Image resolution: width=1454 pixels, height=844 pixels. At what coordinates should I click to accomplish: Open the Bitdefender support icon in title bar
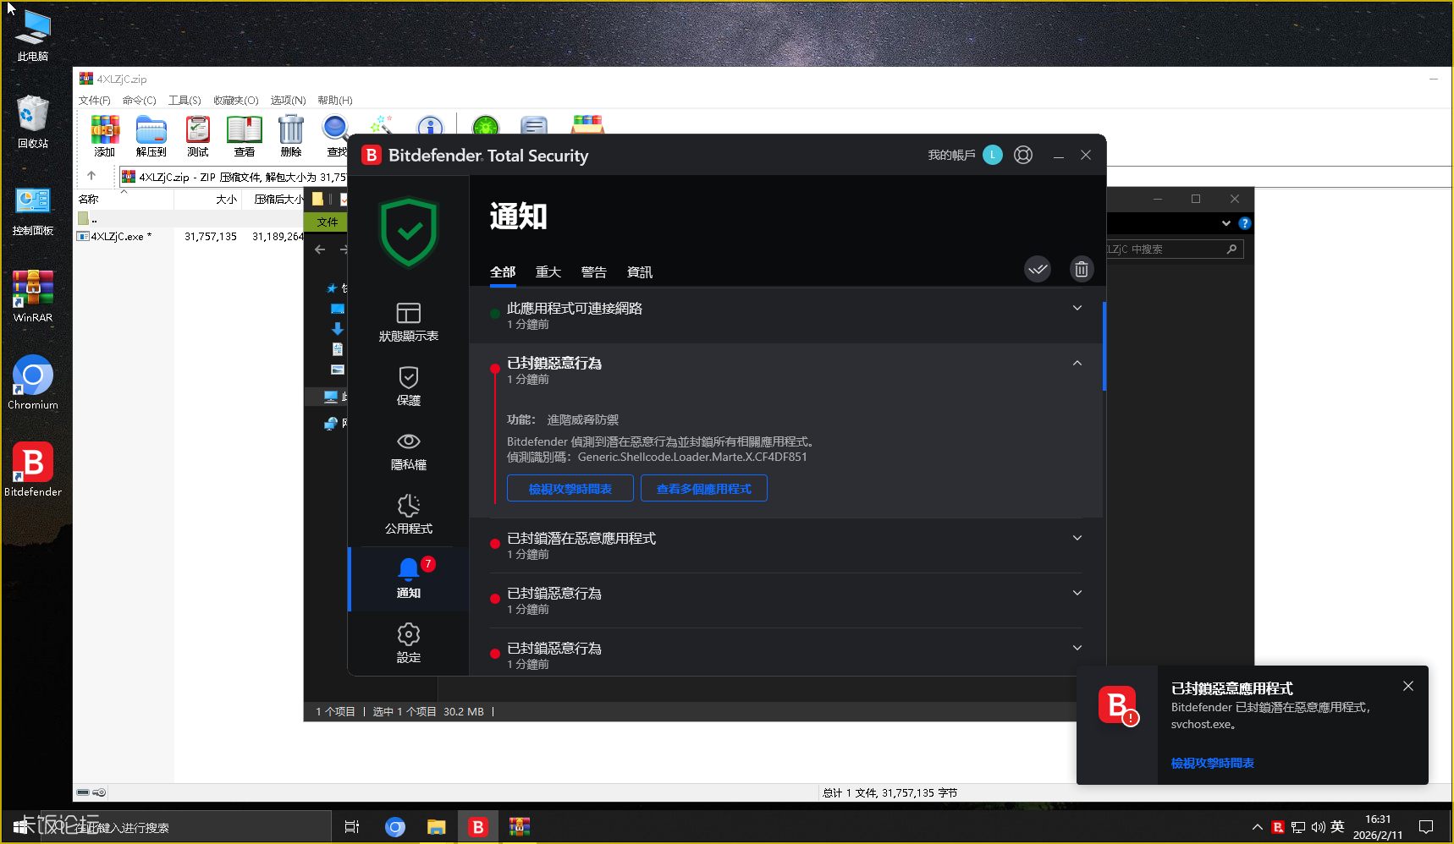[1023, 156]
